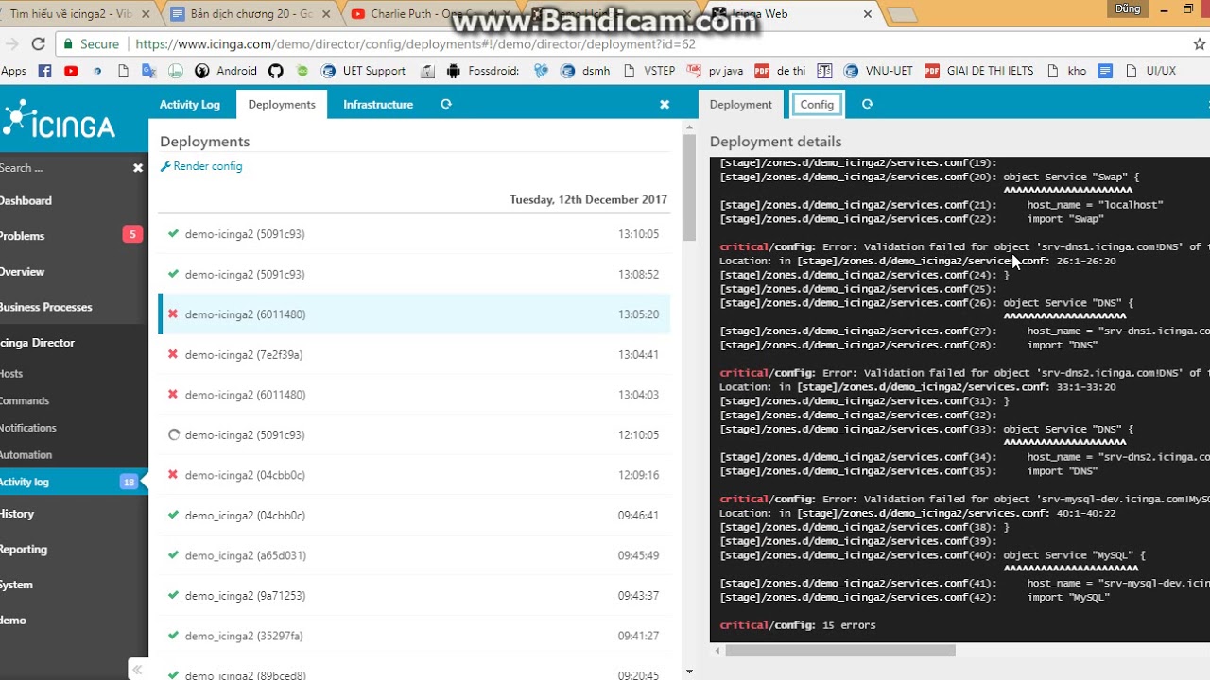Image resolution: width=1210 pixels, height=680 pixels.
Task: Open the Android bookmark
Action: pyautogui.click(x=226, y=71)
